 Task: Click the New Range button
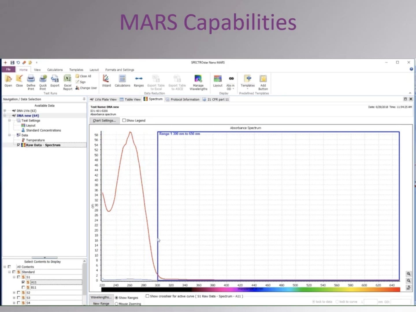(x=101, y=304)
